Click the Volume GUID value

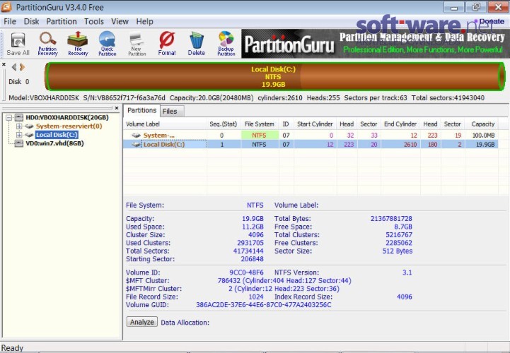(x=263, y=304)
